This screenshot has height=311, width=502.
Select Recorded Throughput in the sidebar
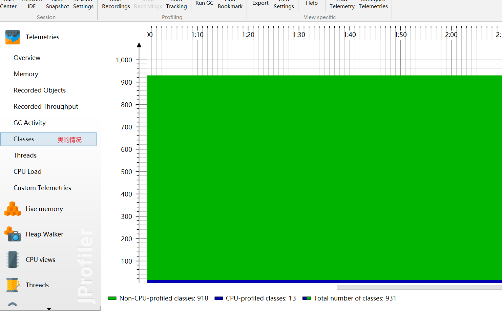coord(46,106)
